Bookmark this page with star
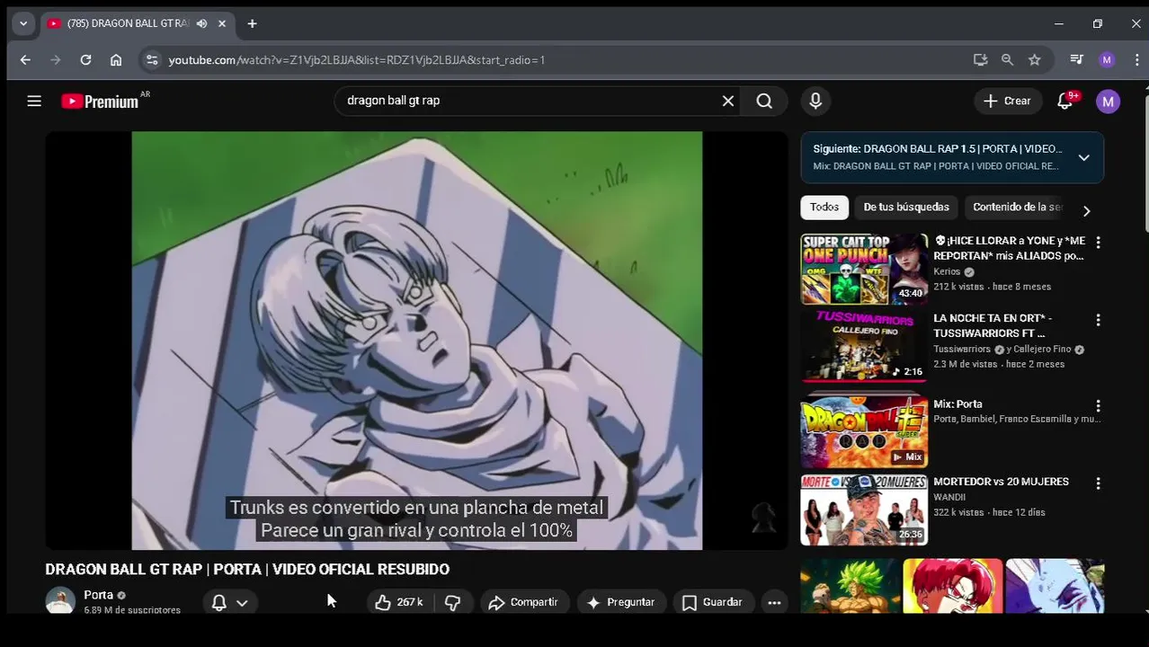This screenshot has width=1149, height=647. [1035, 60]
